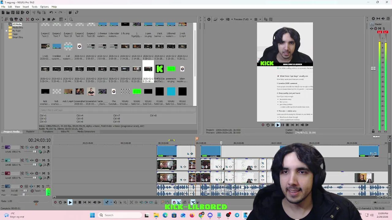The height and width of the screenshot is (220, 392).
Task: Search media with the magnifier icon
Action: (x=71, y=19)
